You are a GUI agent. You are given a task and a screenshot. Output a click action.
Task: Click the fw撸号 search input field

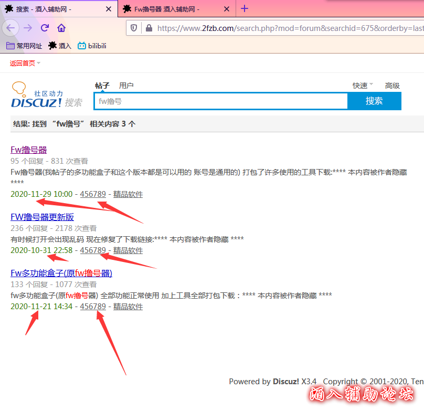[220, 101]
